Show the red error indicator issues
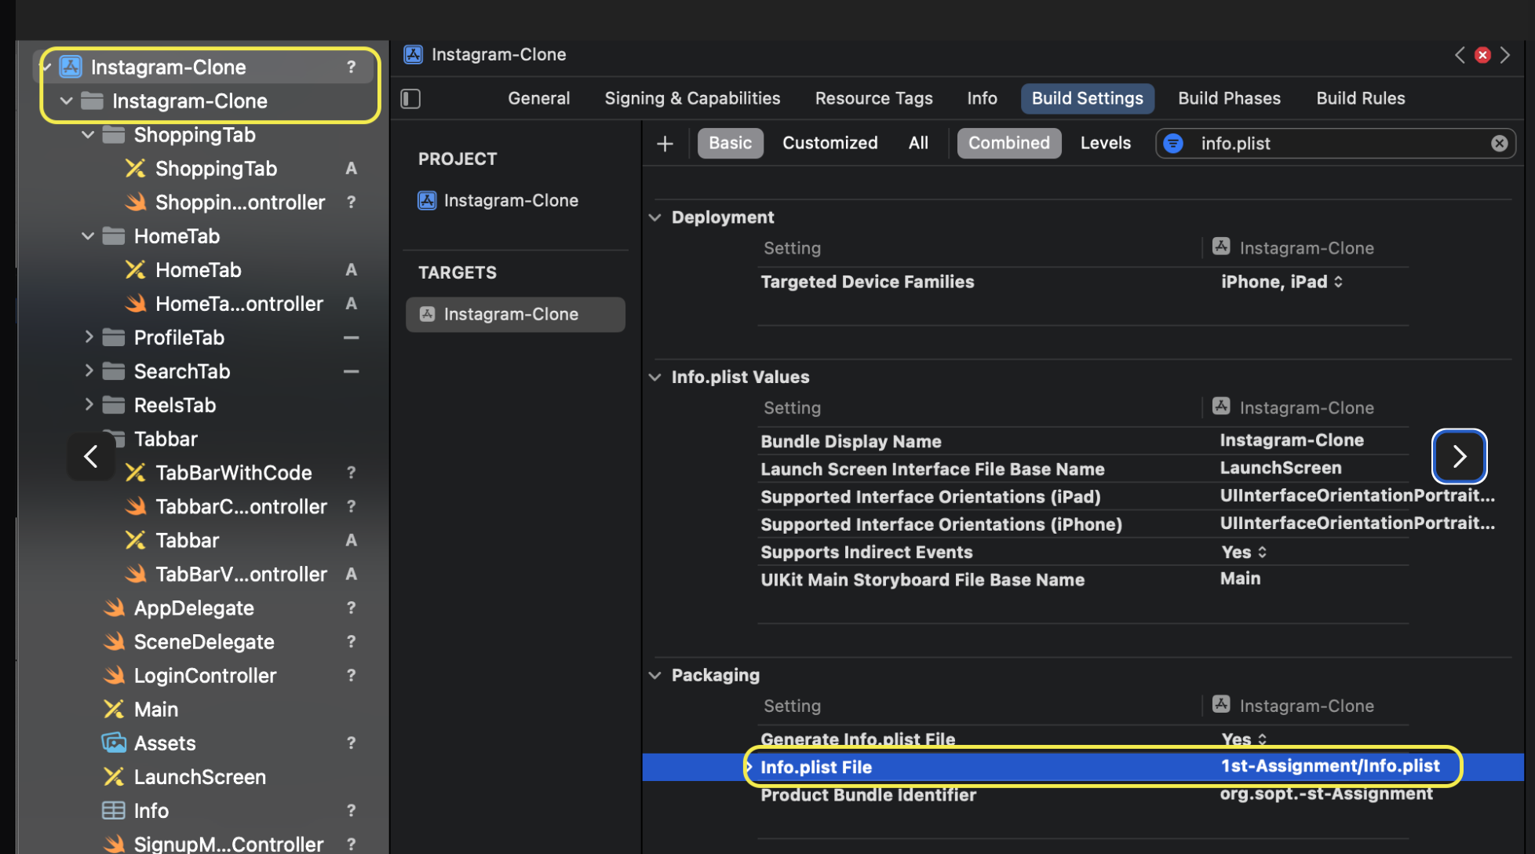 point(1482,55)
